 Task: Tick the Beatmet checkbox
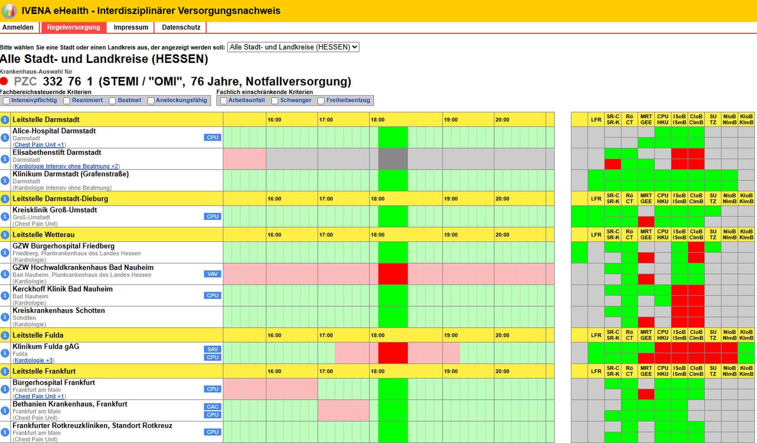(x=112, y=101)
